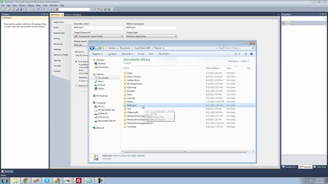Open the File menu
Image resolution: width=328 pixels, height=184 pixels.
pyautogui.click(x=3, y=5)
